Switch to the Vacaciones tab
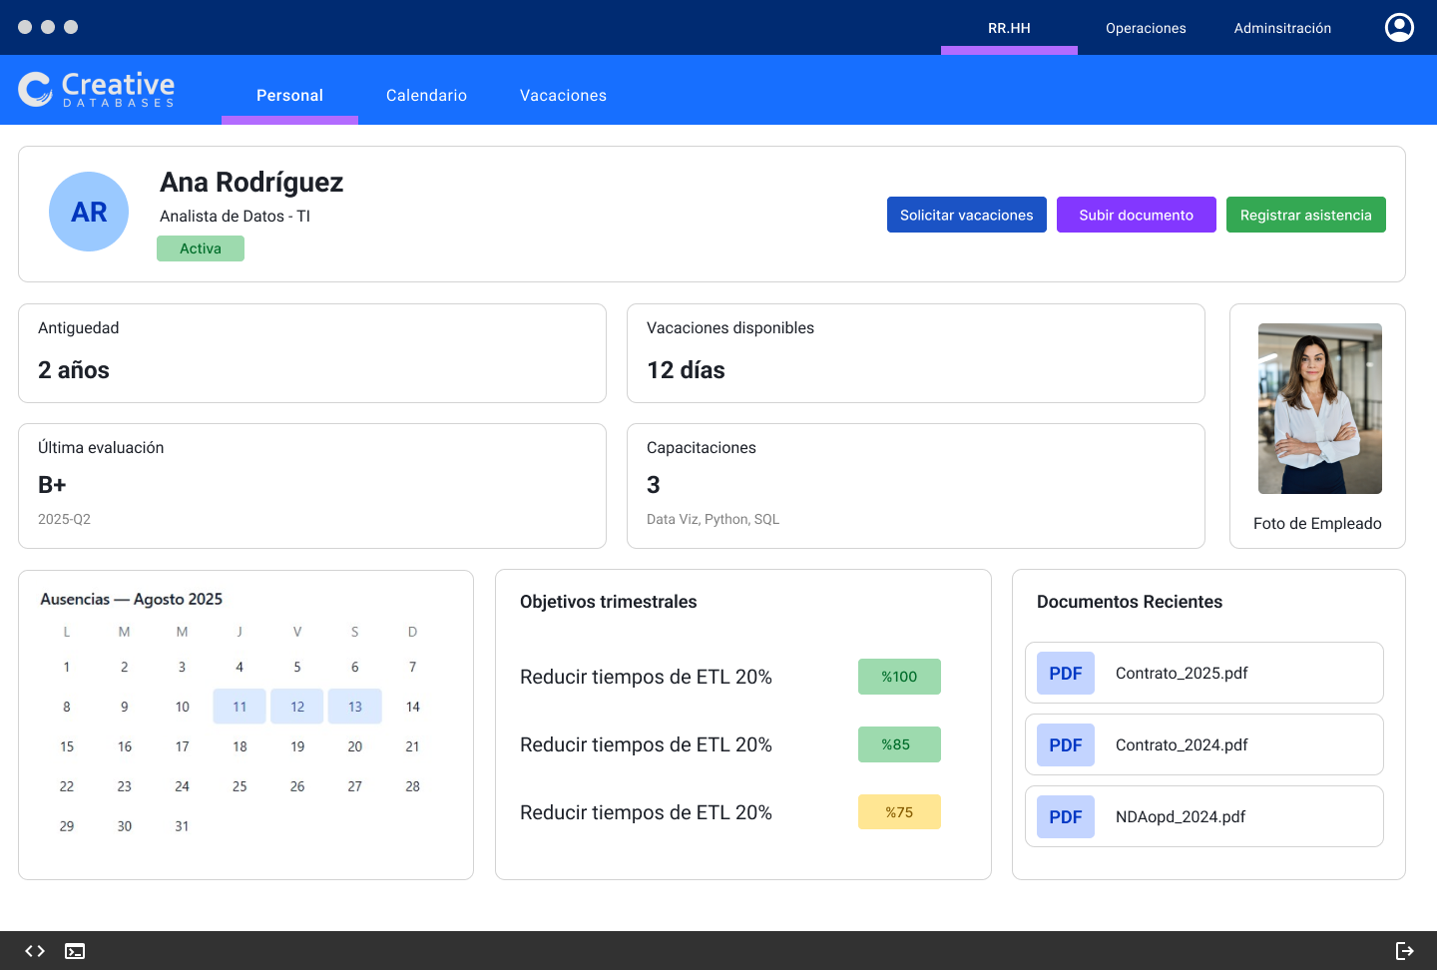Viewport: 1437px width, 970px height. [x=563, y=96]
